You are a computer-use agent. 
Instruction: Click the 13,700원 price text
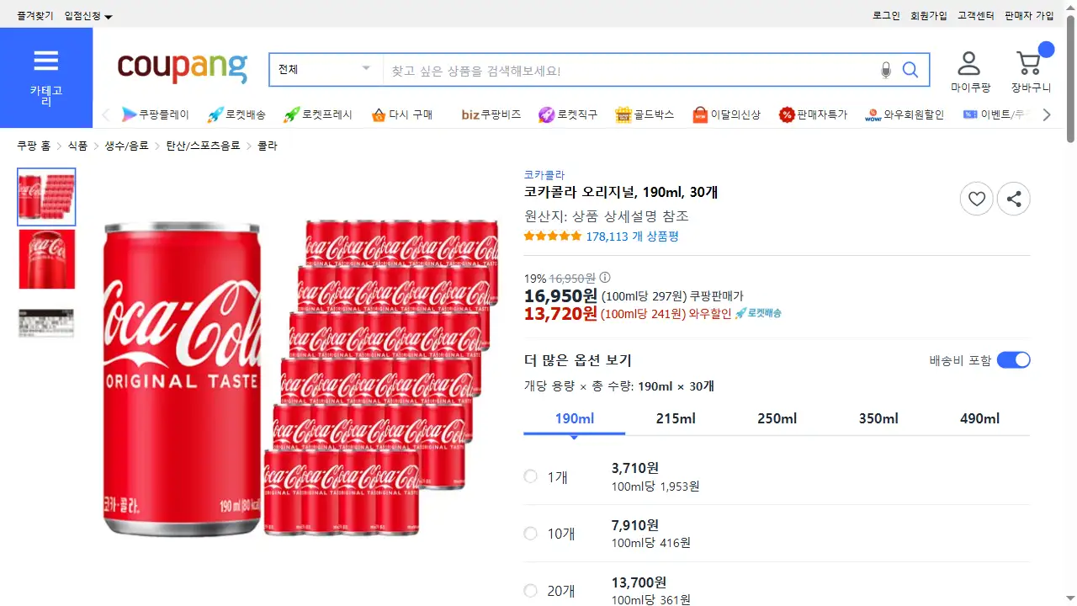[639, 582]
